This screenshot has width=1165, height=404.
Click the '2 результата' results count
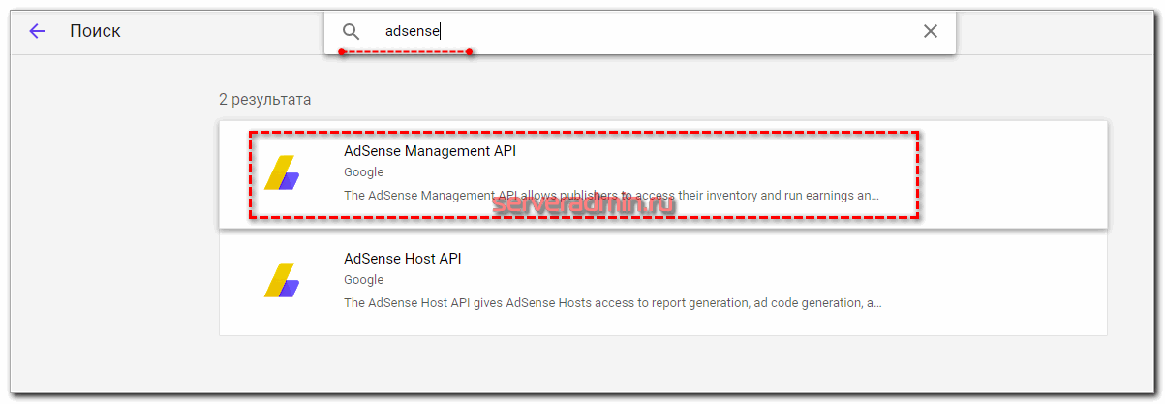click(x=264, y=99)
